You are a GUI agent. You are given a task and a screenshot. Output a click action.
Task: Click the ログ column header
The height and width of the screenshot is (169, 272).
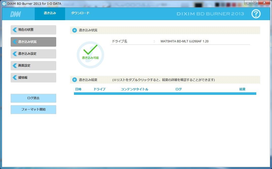(x=179, y=89)
